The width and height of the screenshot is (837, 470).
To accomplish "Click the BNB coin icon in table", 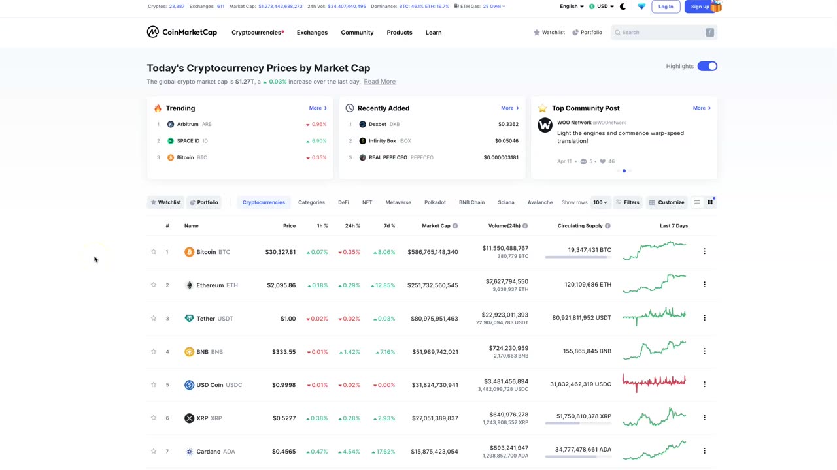I will (x=189, y=352).
